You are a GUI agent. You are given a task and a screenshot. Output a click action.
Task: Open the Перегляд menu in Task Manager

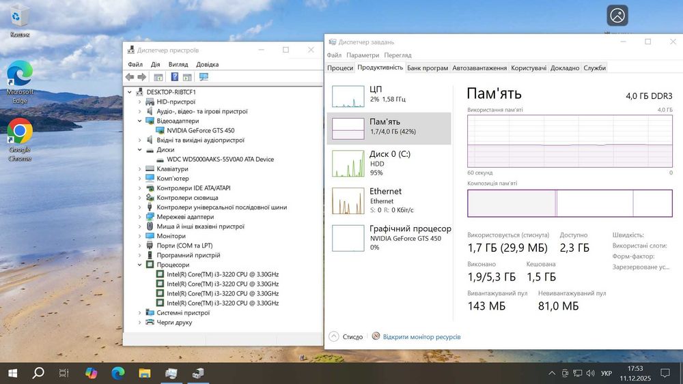398,55
